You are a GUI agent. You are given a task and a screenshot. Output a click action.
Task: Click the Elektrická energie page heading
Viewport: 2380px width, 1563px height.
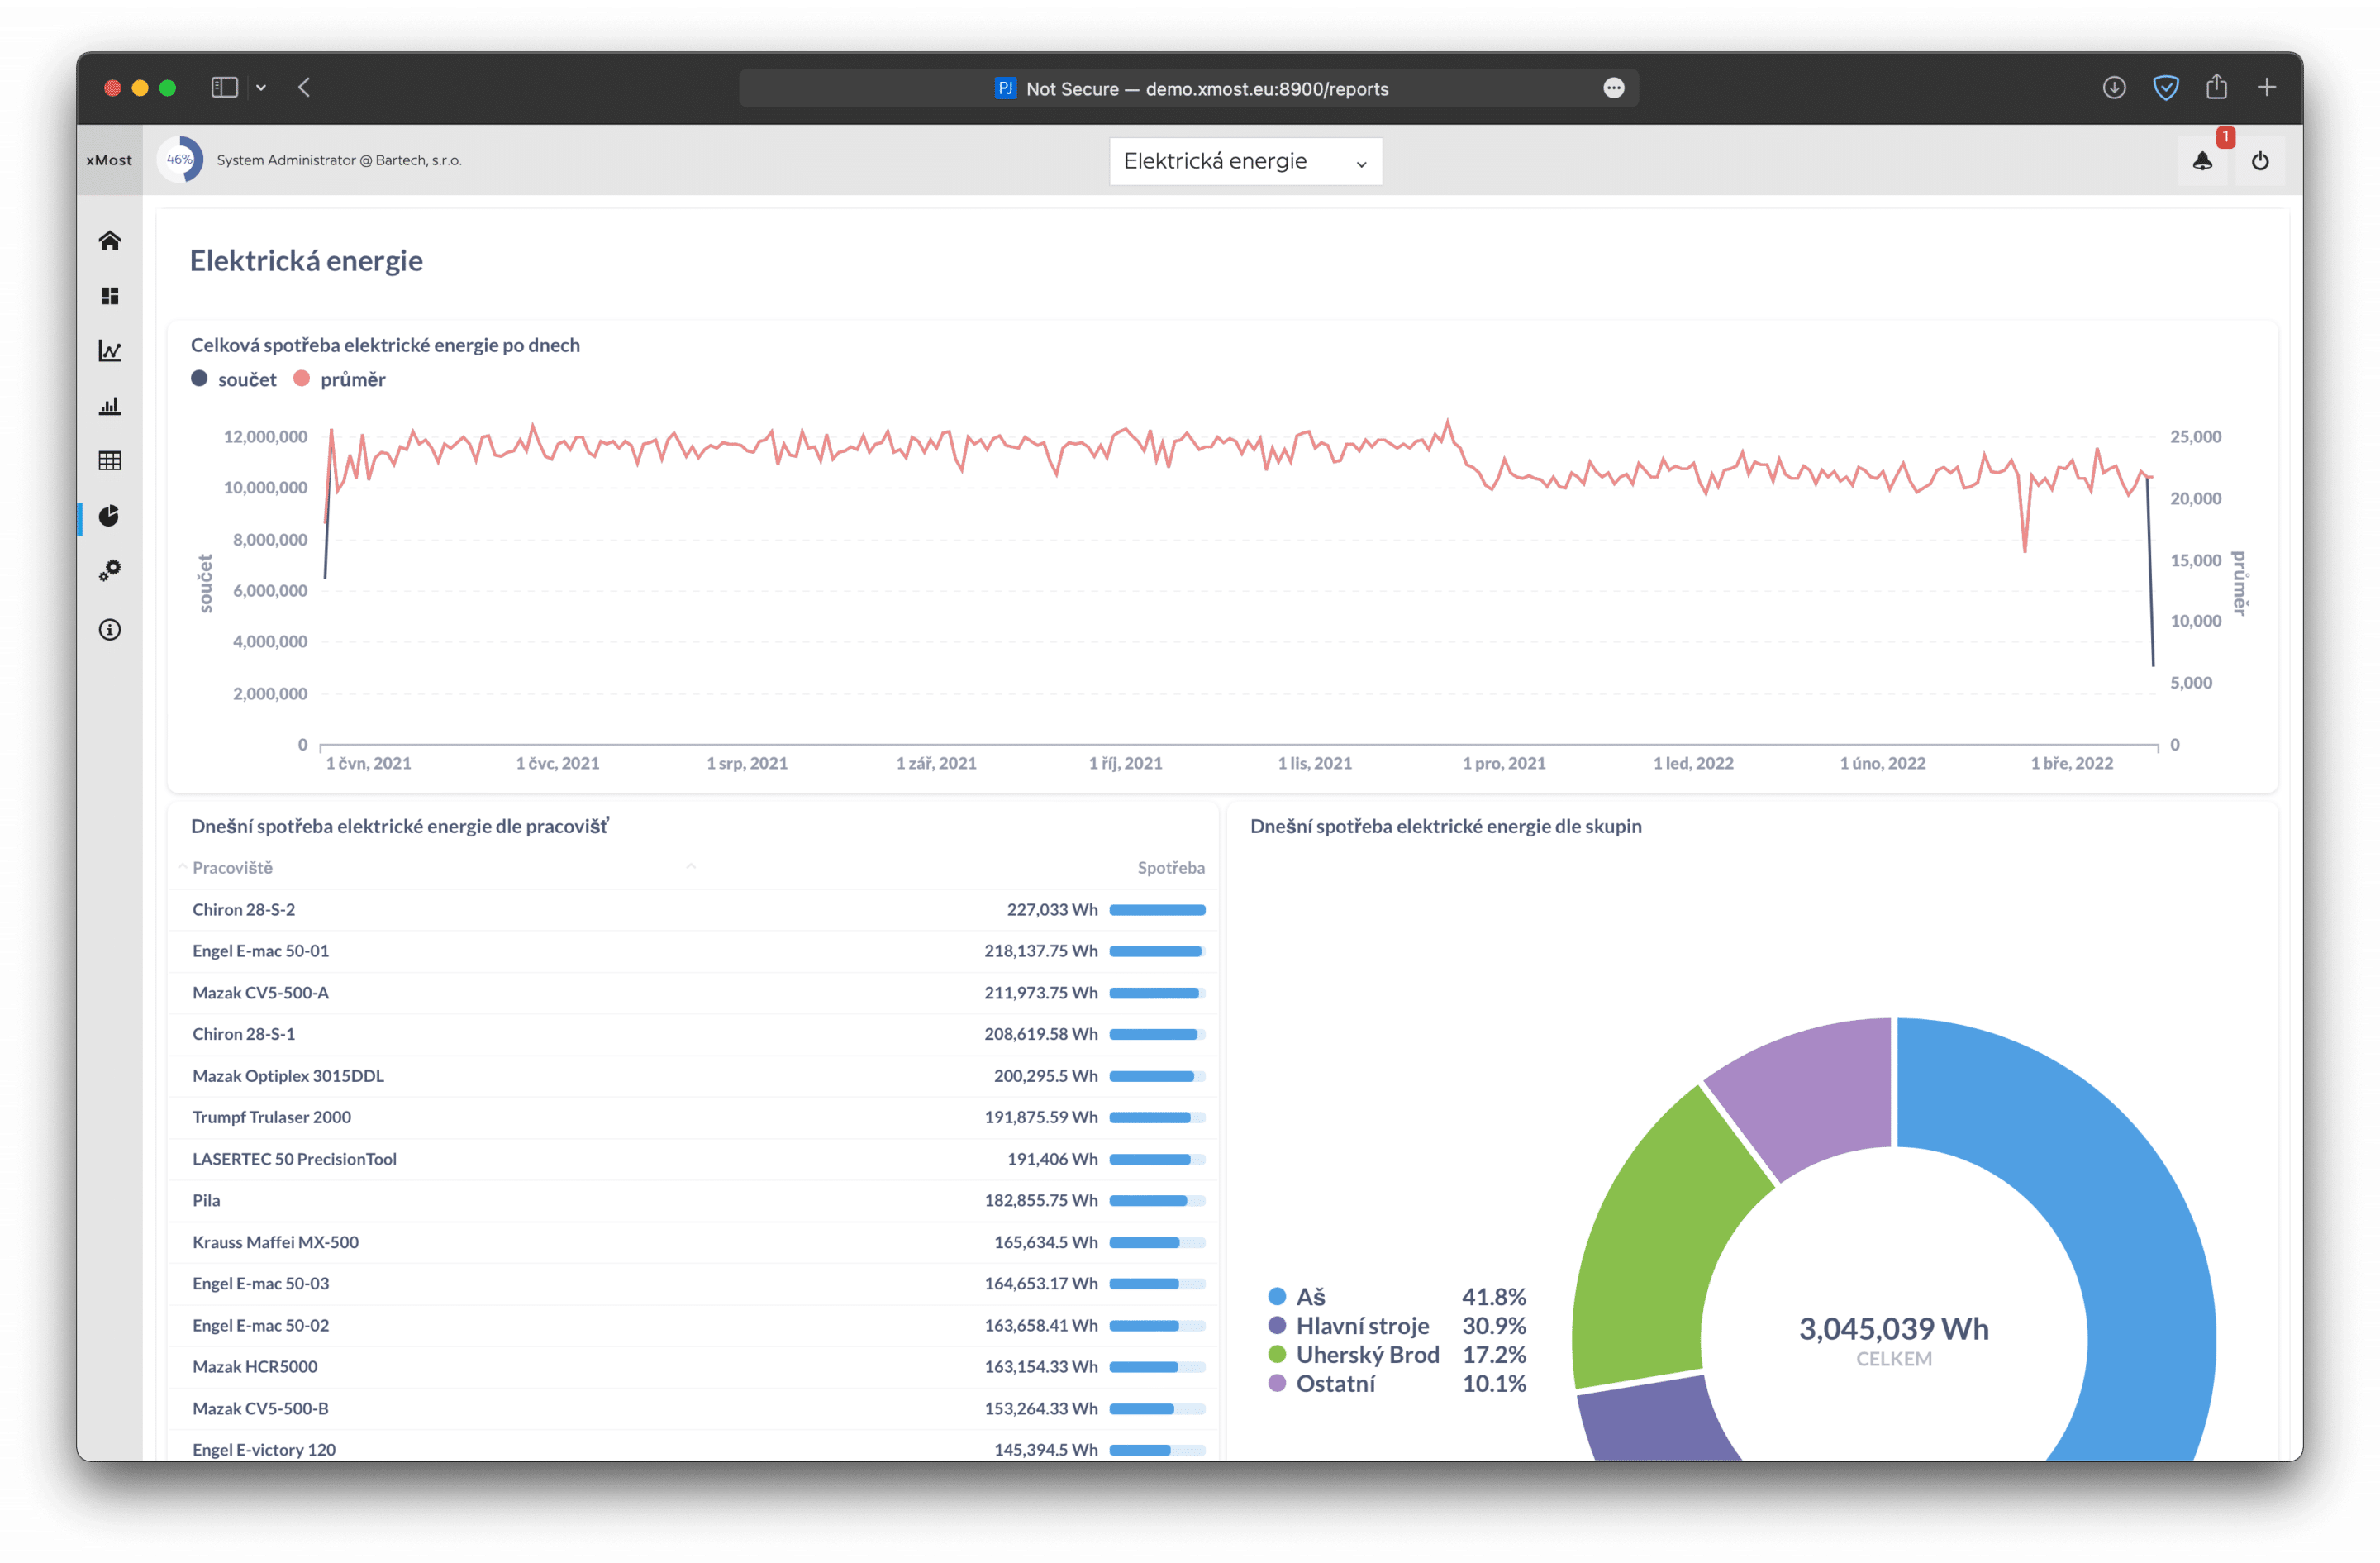(x=306, y=261)
